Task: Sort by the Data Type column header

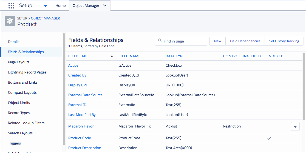Action: (x=175, y=56)
